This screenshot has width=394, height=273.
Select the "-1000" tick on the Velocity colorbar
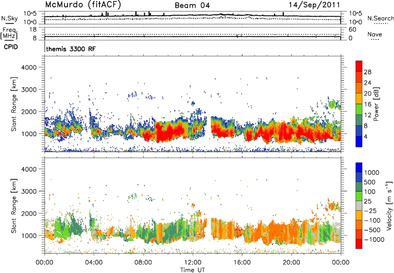tap(374, 239)
